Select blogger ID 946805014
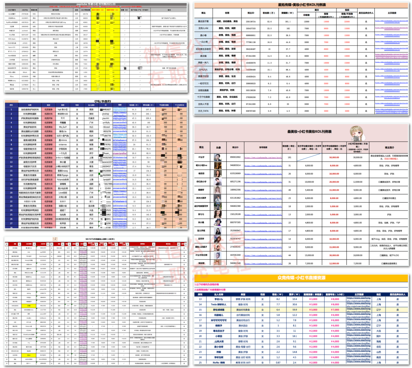Image resolution: width=412 pixels, height=368 pixels. (x=235, y=166)
